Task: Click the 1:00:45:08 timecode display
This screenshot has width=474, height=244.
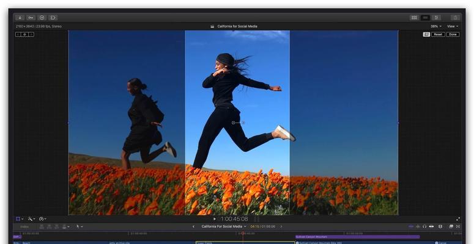Action: pyautogui.click(x=235, y=219)
